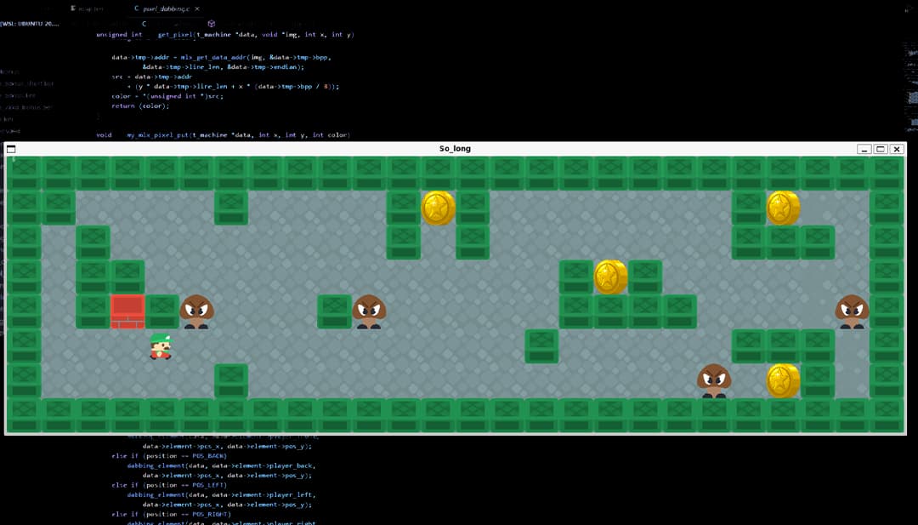Click the red exit block
Viewport: 918px width, 525px height.
(x=127, y=311)
